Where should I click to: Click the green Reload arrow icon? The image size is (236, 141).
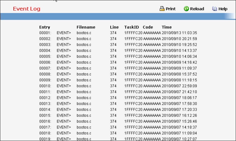click(186, 9)
